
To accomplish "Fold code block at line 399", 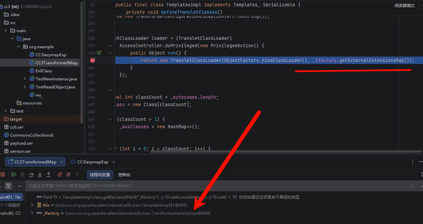I will [x=110, y=46].
